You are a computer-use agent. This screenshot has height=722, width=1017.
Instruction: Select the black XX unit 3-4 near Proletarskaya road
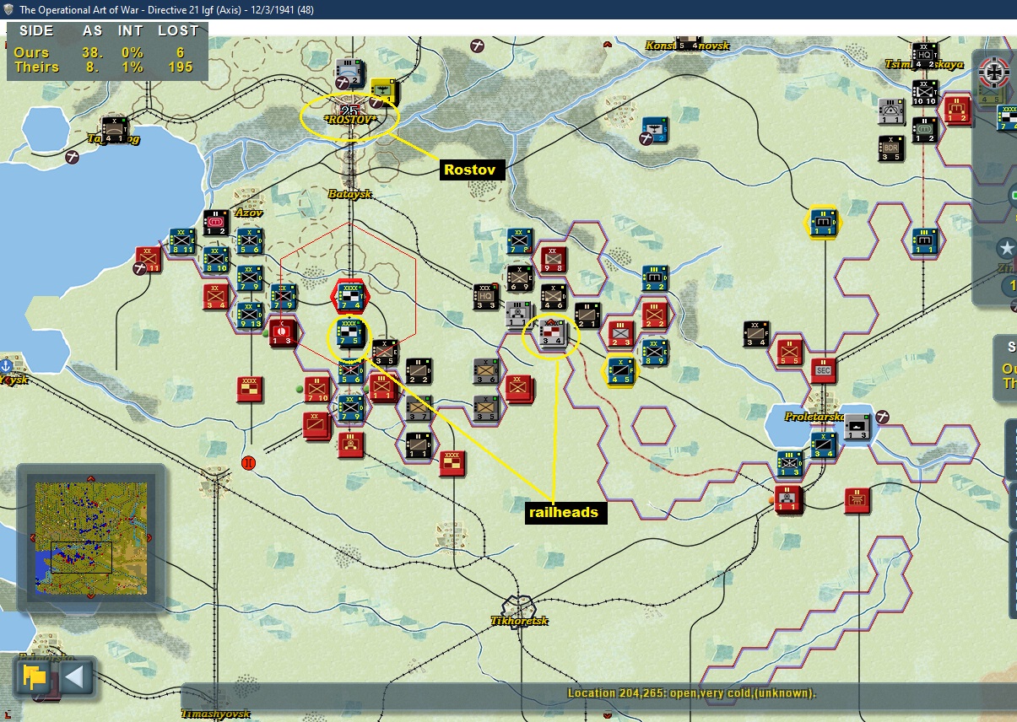[756, 333]
